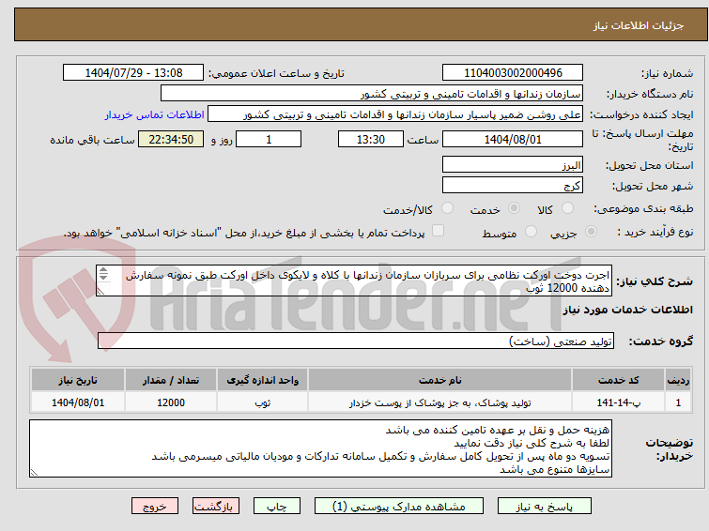Click the چاپ print button
The height and width of the screenshot is (531, 709).
tap(277, 507)
